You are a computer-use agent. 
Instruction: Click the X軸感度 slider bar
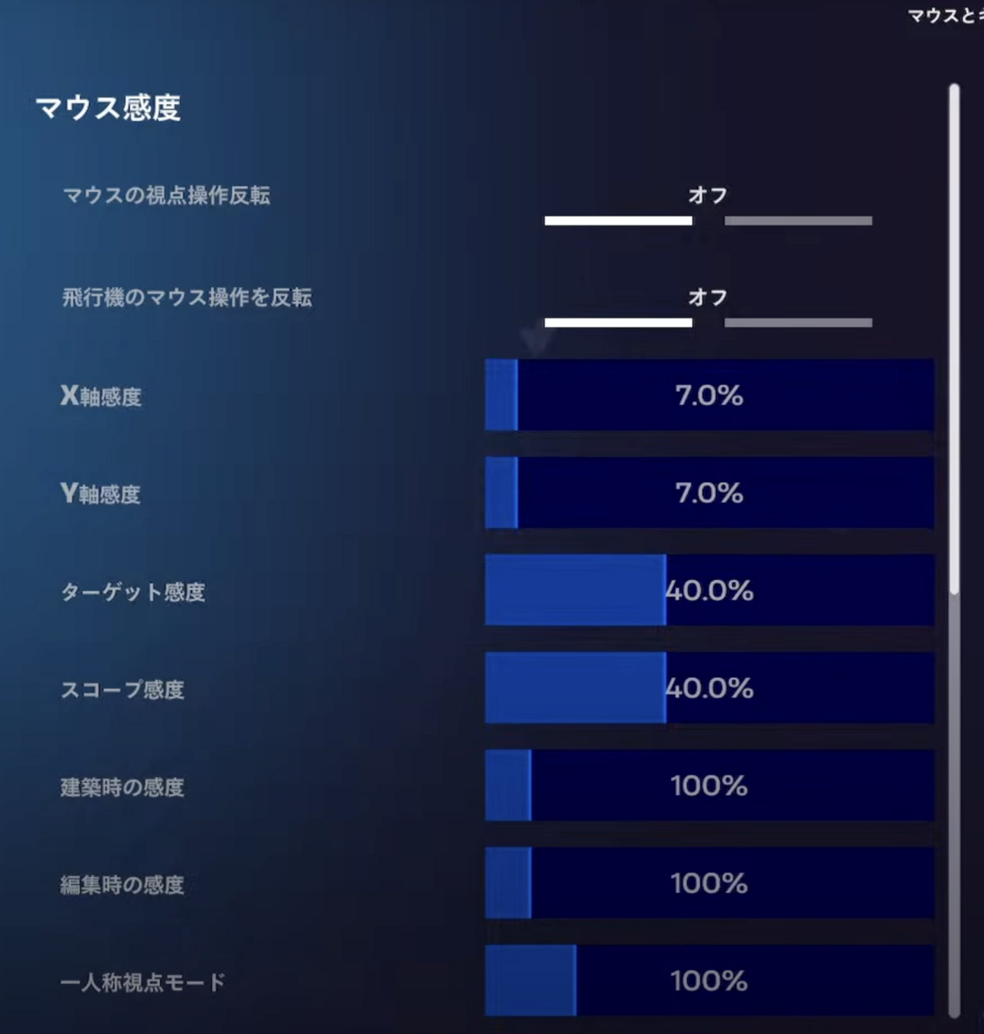[709, 395]
